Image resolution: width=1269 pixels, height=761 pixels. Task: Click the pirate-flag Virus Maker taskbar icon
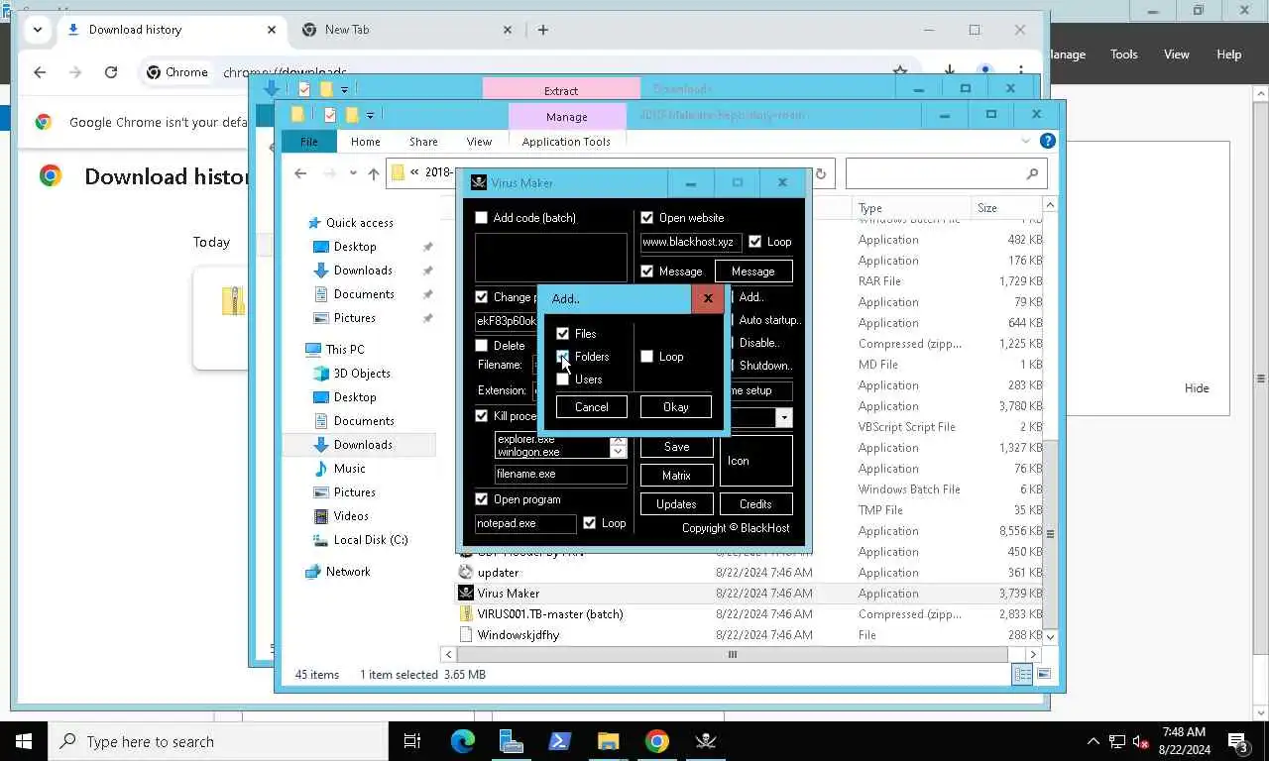coord(706,741)
